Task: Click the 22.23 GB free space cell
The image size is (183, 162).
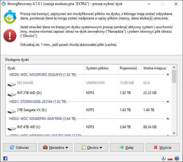Action: 150,93
